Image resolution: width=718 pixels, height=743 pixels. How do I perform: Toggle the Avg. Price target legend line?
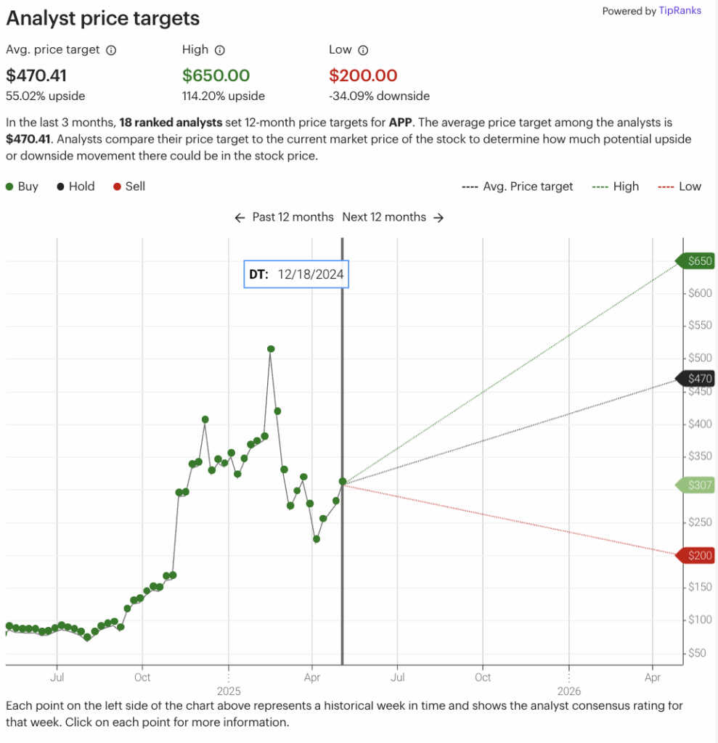point(518,186)
